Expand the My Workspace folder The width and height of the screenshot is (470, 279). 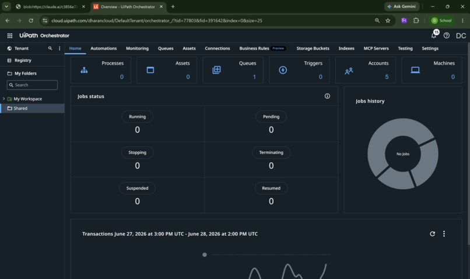coord(3,99)
